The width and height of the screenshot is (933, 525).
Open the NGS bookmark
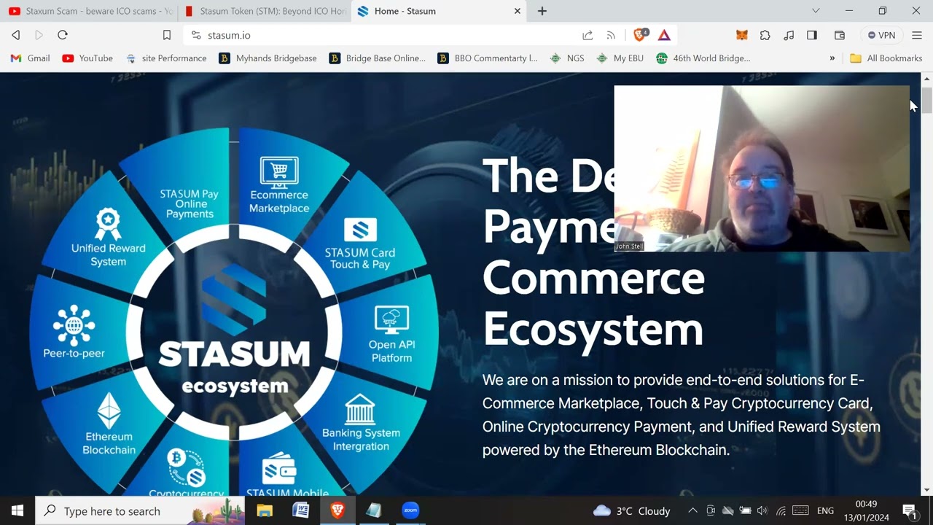(x=567, y=58)
